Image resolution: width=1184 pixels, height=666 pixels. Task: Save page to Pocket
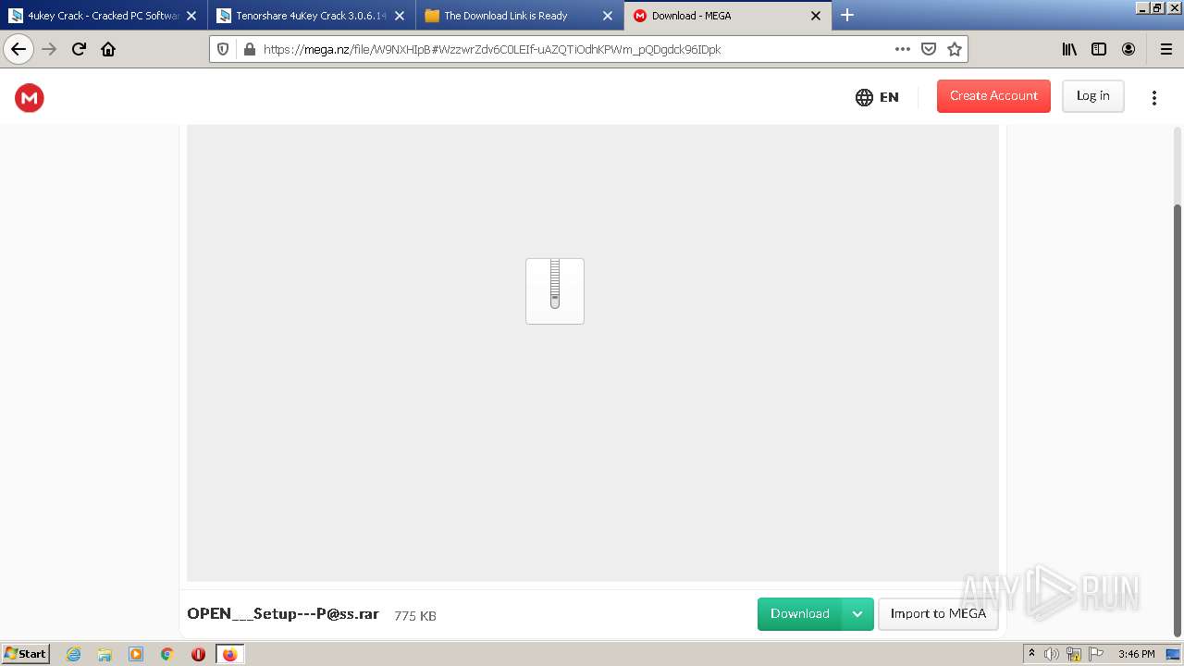pos(929,49)
